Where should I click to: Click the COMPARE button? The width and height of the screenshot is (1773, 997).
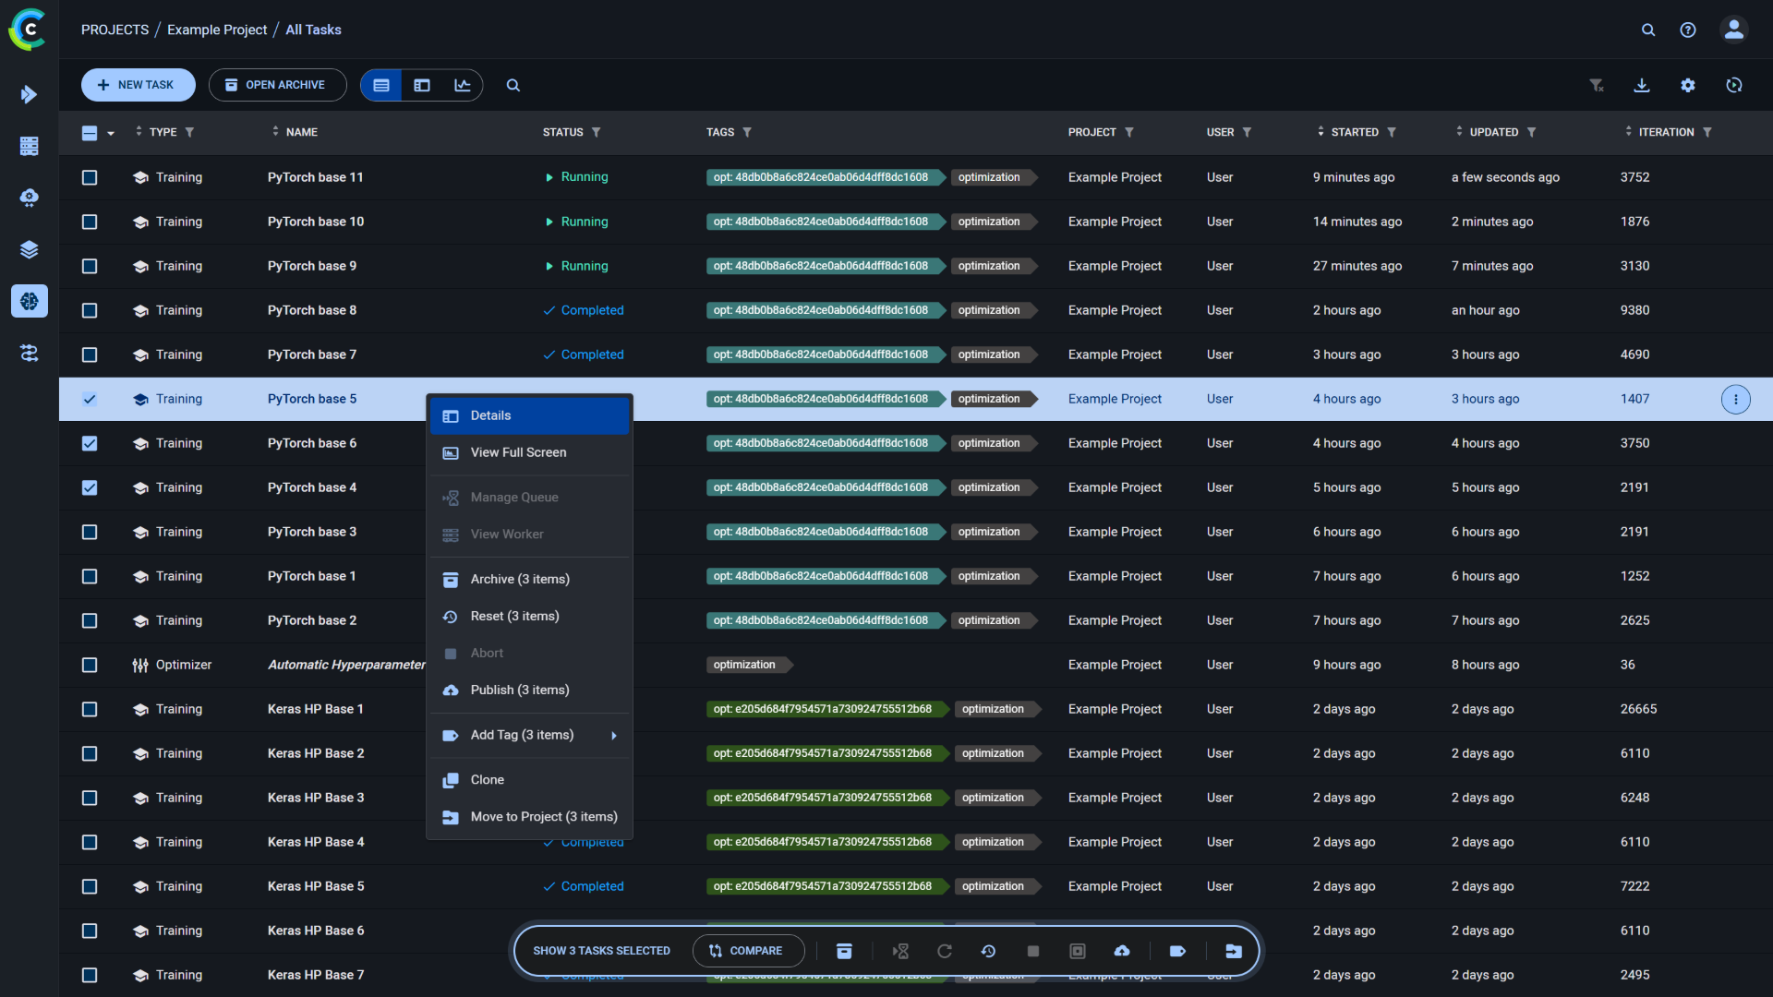[748, 951]
